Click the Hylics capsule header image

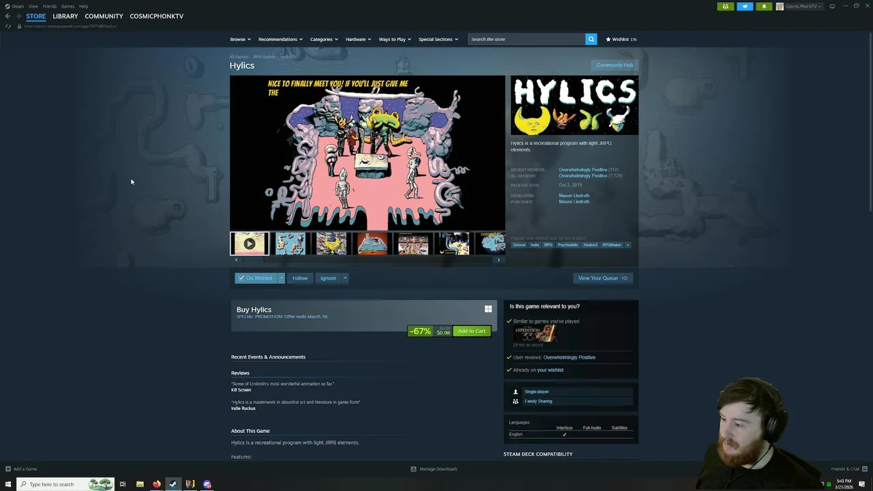point(574,105)
